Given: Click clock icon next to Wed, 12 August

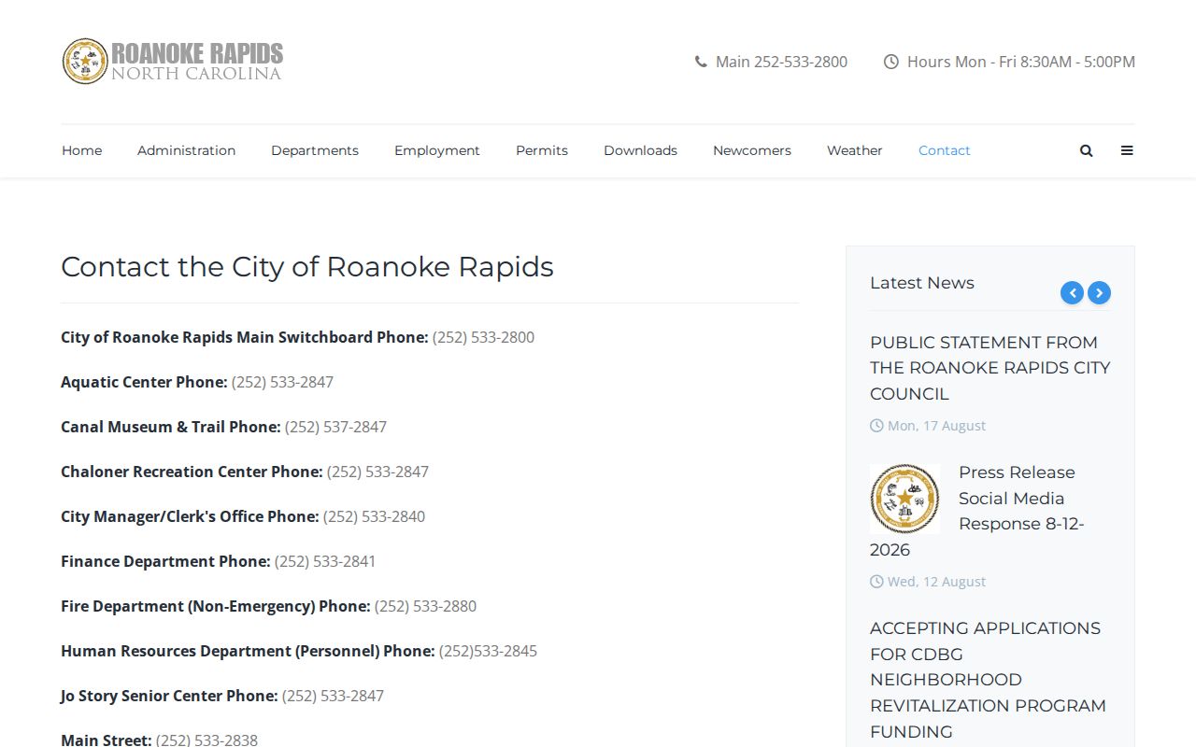Looking at the screenshot, I should (x=876, y=582).
